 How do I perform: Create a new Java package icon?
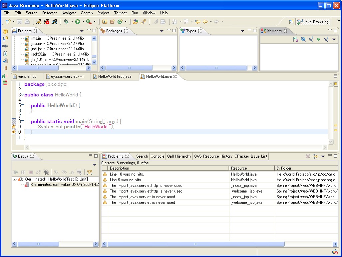coord(112,22)
